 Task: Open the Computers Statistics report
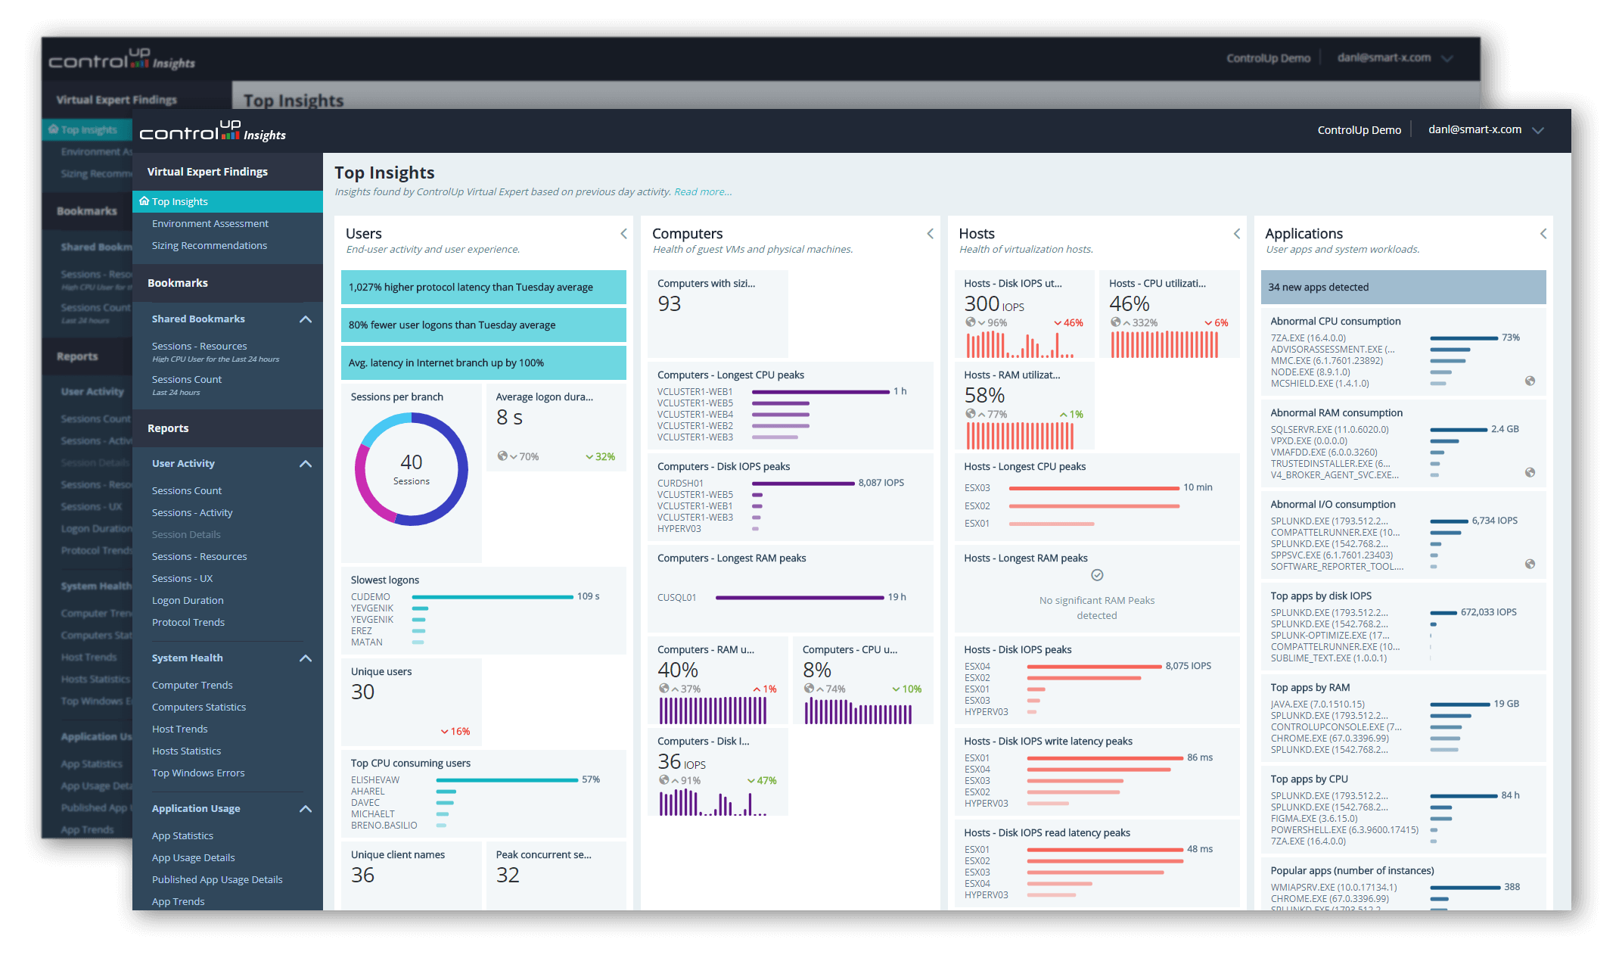pos(199,707)
